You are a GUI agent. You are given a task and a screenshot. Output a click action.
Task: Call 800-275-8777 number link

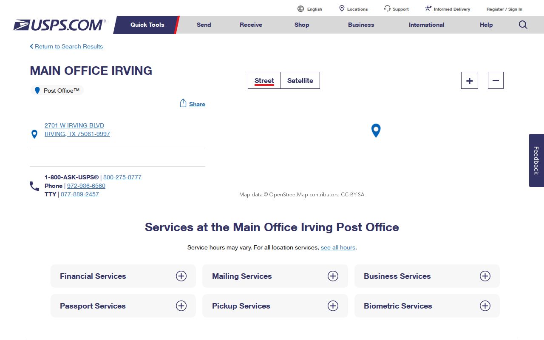(x=122, y=177)
